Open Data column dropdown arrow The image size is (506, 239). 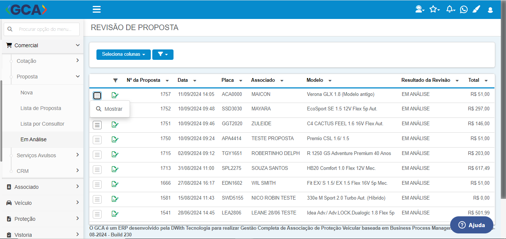(x=195, y=81)
